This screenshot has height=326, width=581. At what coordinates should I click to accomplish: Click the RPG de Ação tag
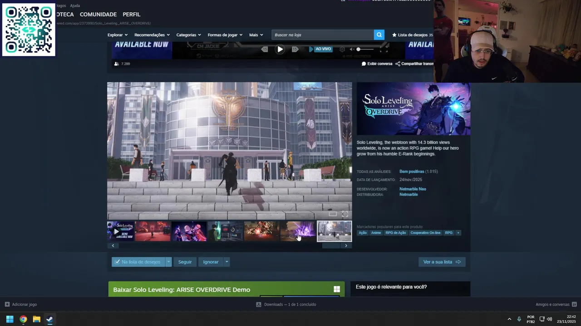click(396, 233)
